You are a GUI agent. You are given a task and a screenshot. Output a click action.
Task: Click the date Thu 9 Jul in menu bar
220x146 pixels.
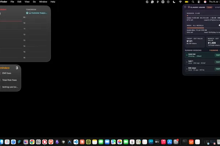[x=213, y=2]
